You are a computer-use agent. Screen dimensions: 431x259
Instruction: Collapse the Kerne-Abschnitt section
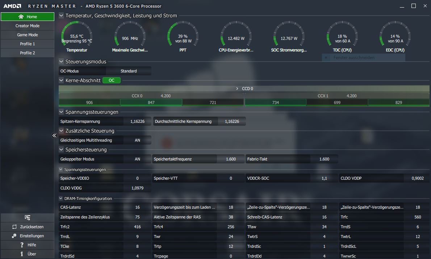point(61,80)
